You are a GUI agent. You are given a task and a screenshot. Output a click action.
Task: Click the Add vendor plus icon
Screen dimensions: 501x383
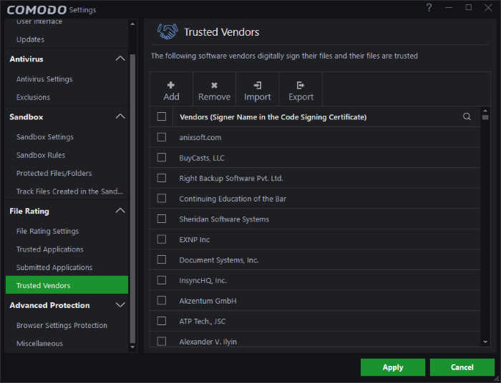click(x=171, y=85)
